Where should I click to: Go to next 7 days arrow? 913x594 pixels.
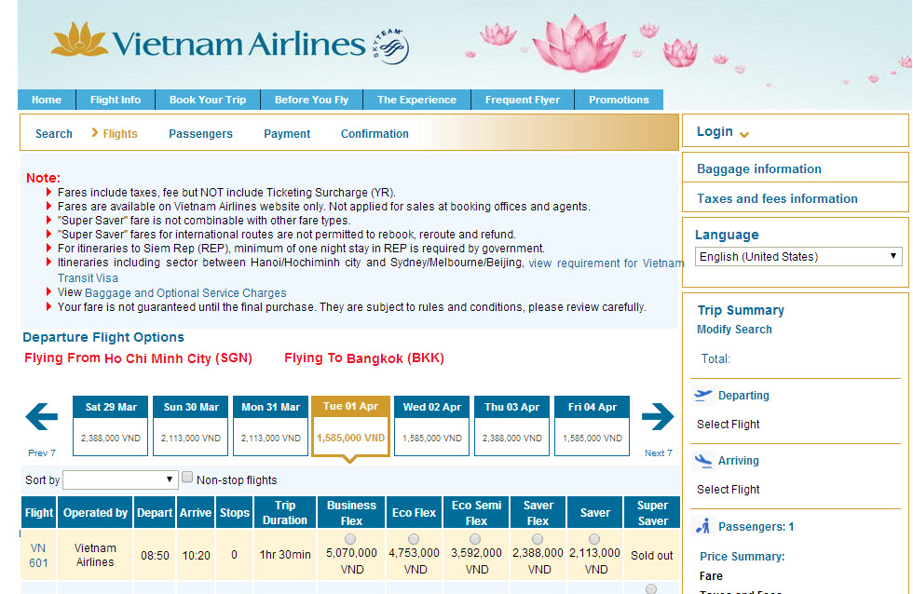pos(658,416)
